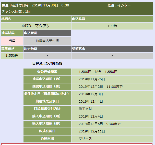155x145 pixels.
Task: Click the 約定数量 header
Action: click(x=47, y=49)
